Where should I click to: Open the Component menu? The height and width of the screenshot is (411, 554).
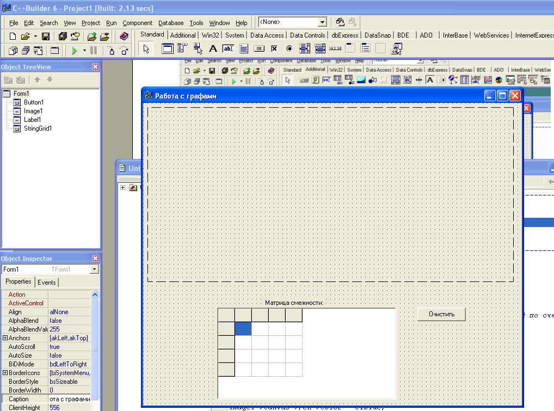click(138, 23)
